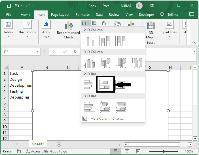Add a new sheet with plus button
Image resolution: width=199 pixels, height=155 pixels.
(x=59, y=144)
